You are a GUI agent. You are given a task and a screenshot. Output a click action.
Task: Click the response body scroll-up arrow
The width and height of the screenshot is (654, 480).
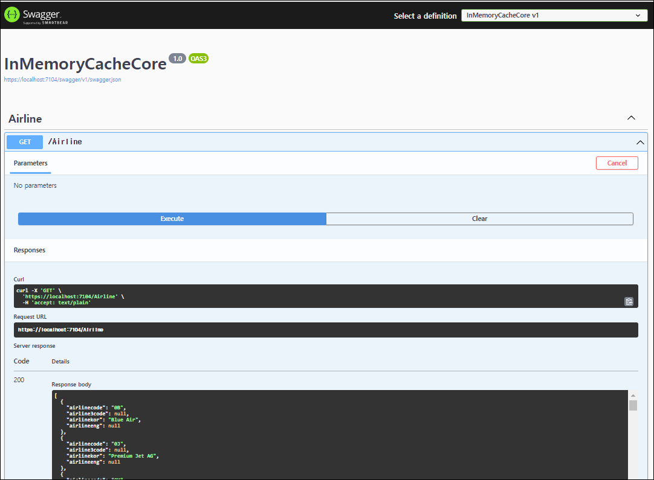point(633,394)
